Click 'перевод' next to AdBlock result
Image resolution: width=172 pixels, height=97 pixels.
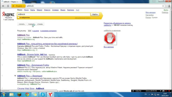[x=52, y=55]
